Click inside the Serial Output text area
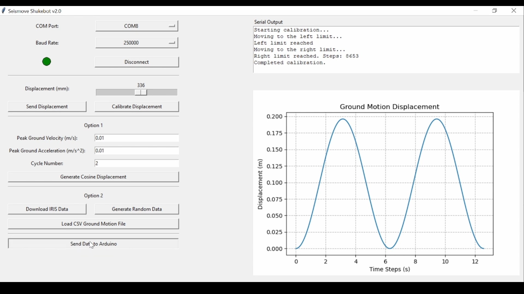The width and height of the screenshot is (524, 294). pos(386,50)
